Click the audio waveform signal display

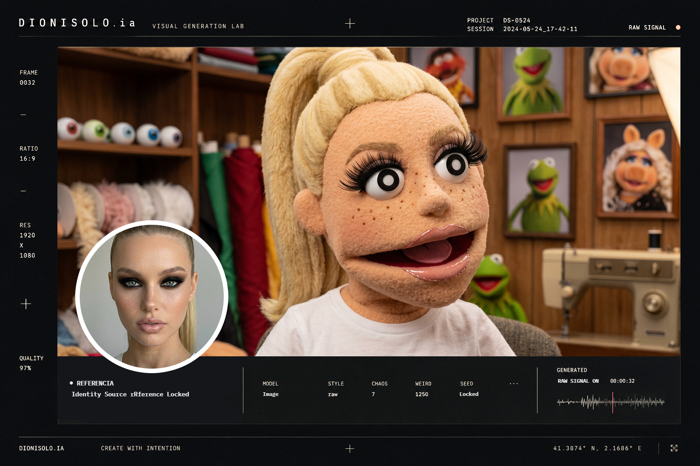611,402
